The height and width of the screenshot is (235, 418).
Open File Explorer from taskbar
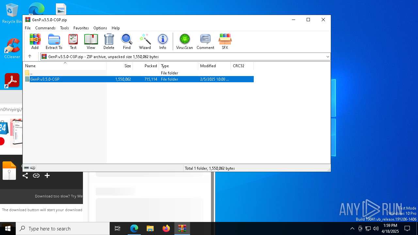coord(150,228)
